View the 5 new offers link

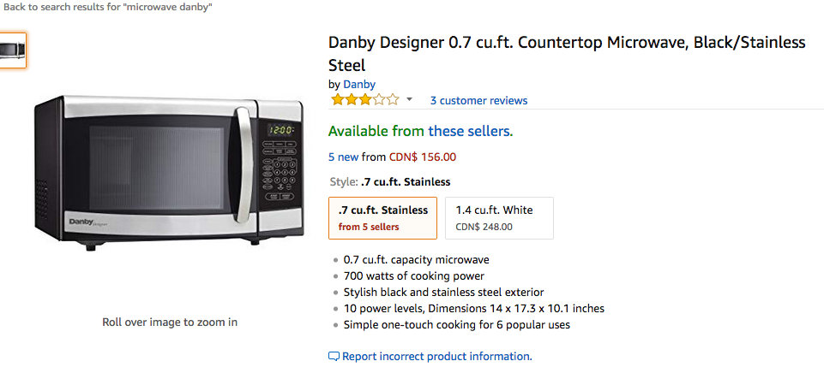click(x=343, y=157)
